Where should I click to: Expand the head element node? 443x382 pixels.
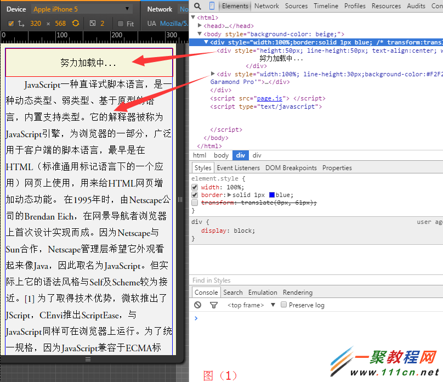click(x=200, y=25)
